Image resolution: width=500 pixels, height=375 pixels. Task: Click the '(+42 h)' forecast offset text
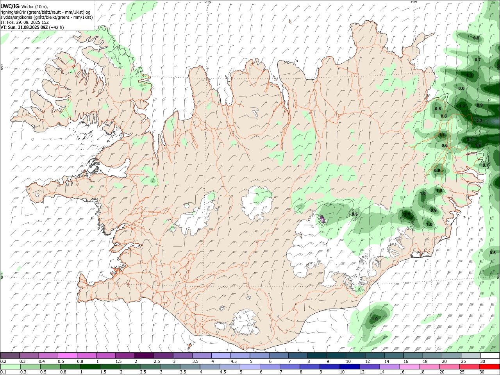point(56,27)
